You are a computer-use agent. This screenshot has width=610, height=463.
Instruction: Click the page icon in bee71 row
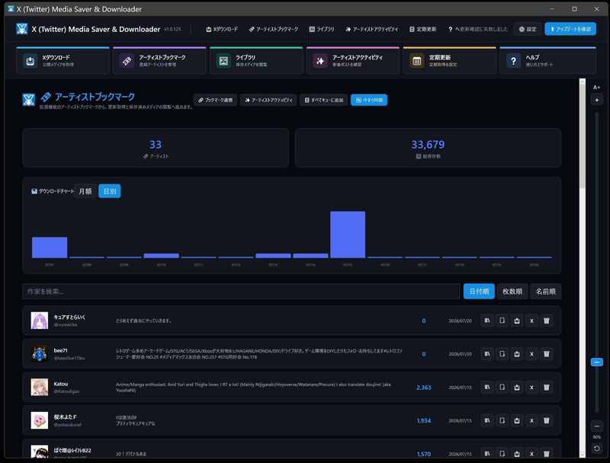pyautogui.click(x=502, y=354)
